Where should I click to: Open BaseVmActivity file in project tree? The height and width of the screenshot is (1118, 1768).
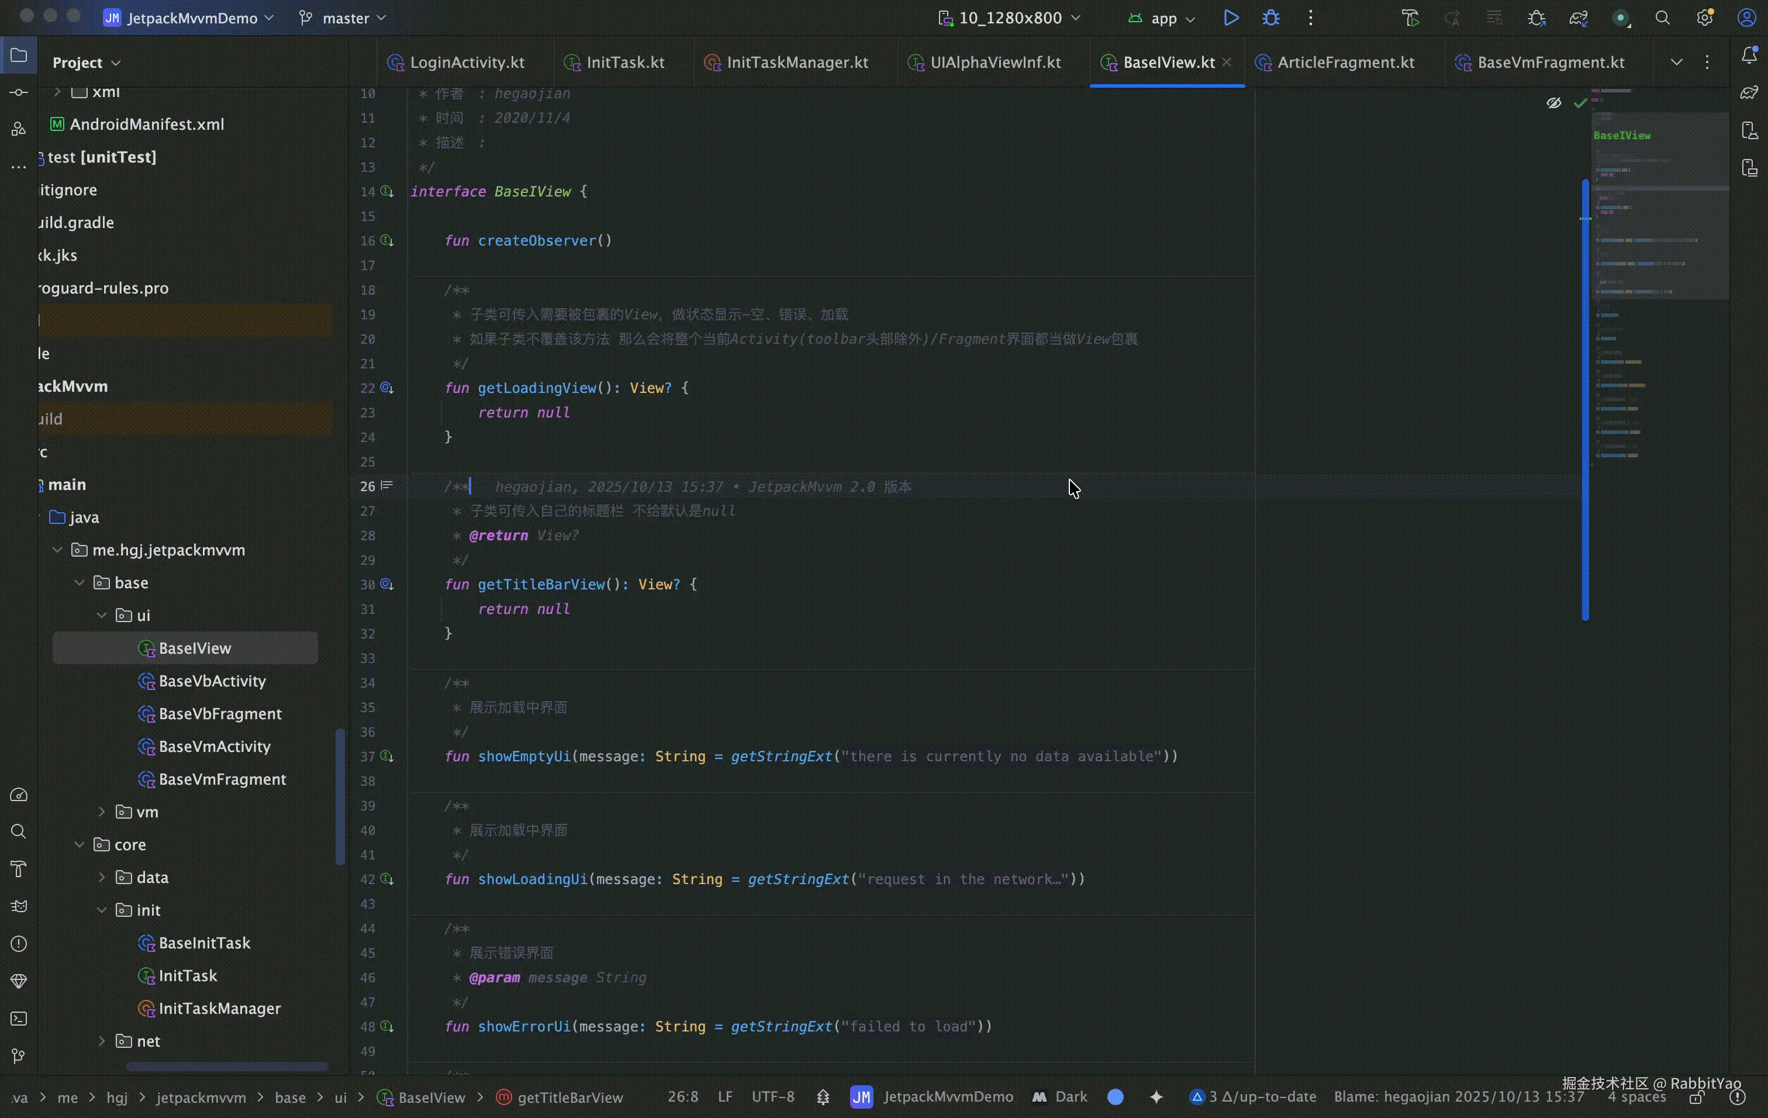coord(215,747)
